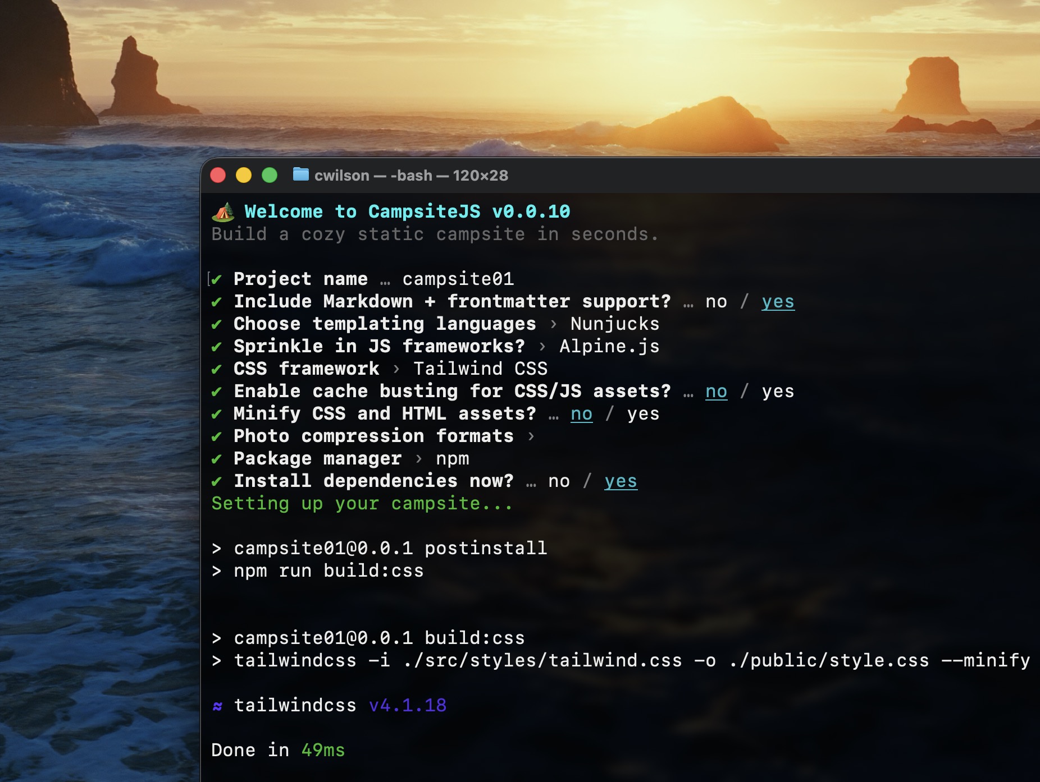Click the yellow minimize window button
1040x782 pixels.
point(244,176)
